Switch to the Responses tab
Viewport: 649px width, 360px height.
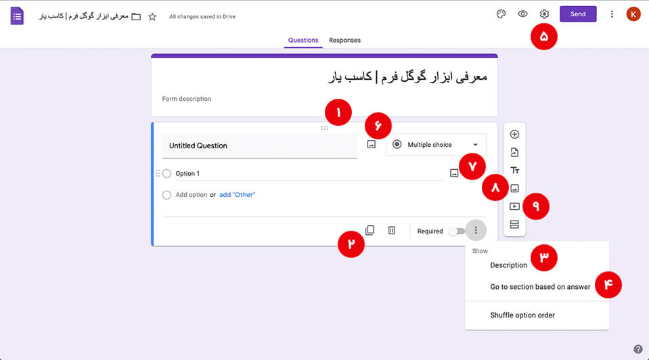[x=344, y=40]
